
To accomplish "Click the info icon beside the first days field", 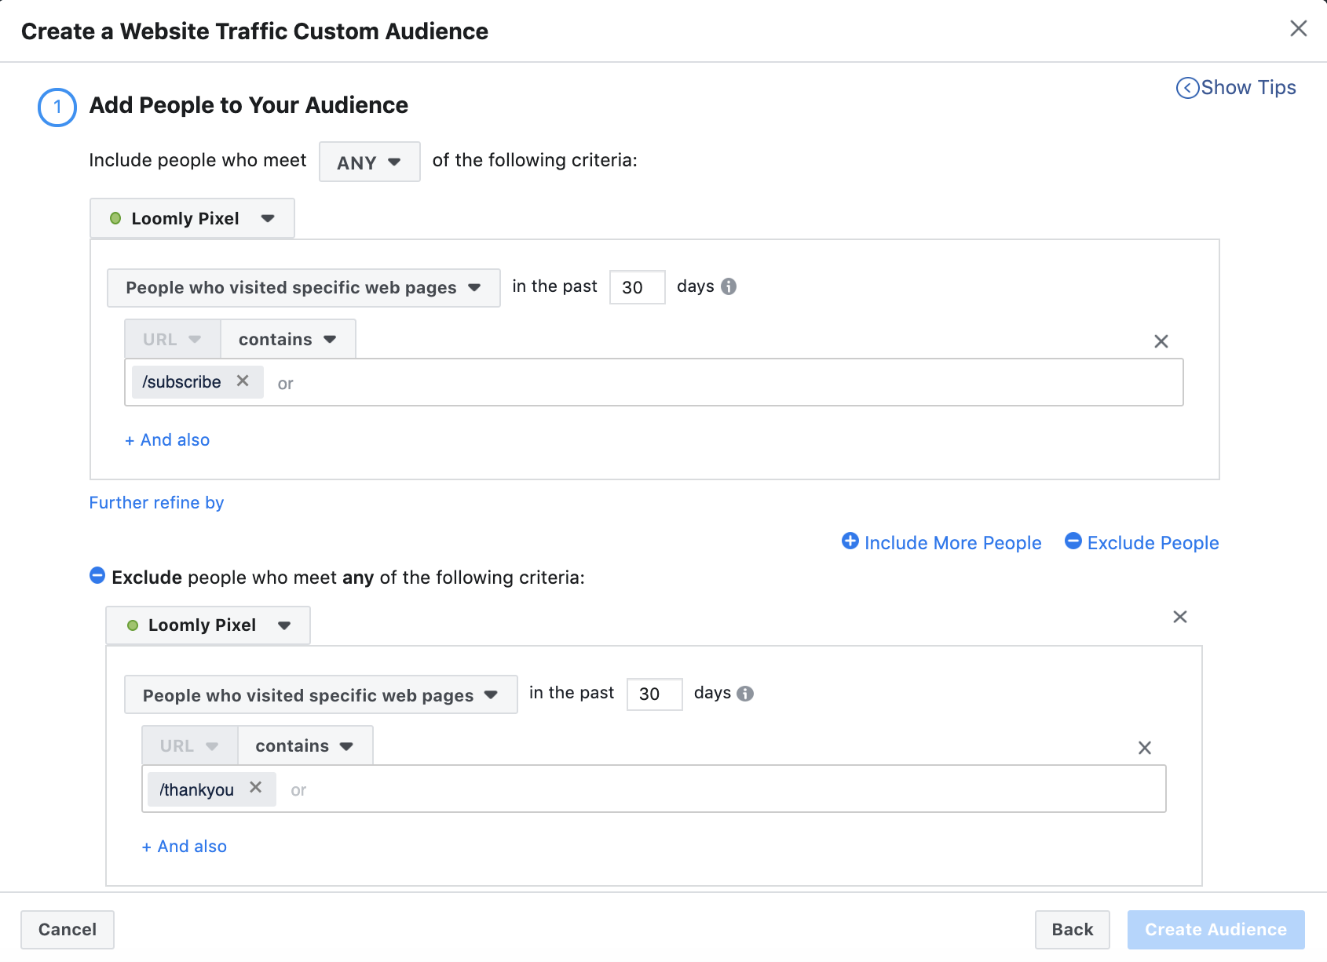I will coord(729,286).
